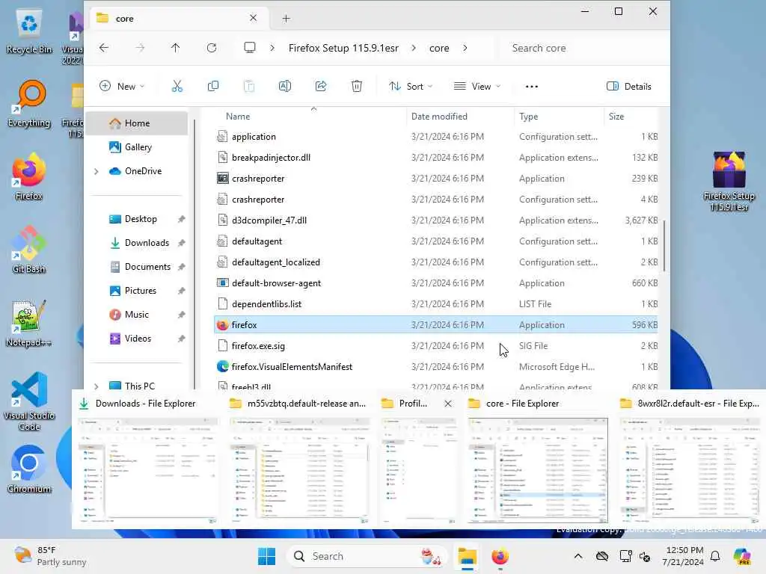This screenshot has width=766, height=574.
Task: Click the Rename icon in toolbar
Action: click(285, 87)
